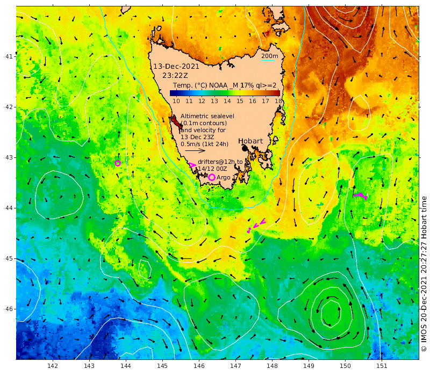Screen dimensions: 430x376
Task: Click the date text 13-Dec-2021
Action: point(176,66)
